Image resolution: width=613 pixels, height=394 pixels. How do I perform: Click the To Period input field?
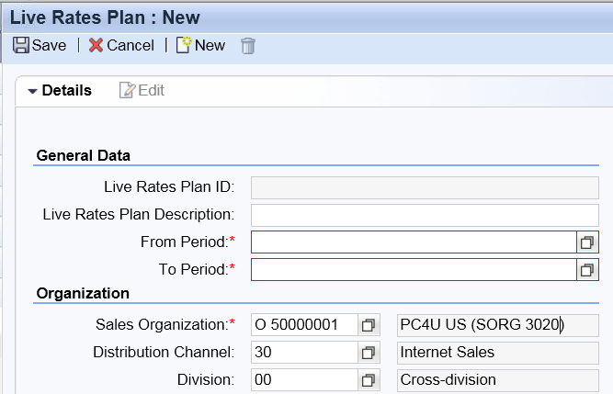pos(414,269)
